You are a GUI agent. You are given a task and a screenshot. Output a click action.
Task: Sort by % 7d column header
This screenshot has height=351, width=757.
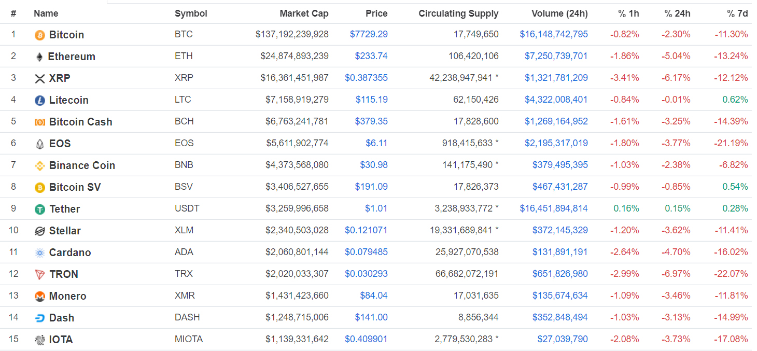[x=737, y=13]
